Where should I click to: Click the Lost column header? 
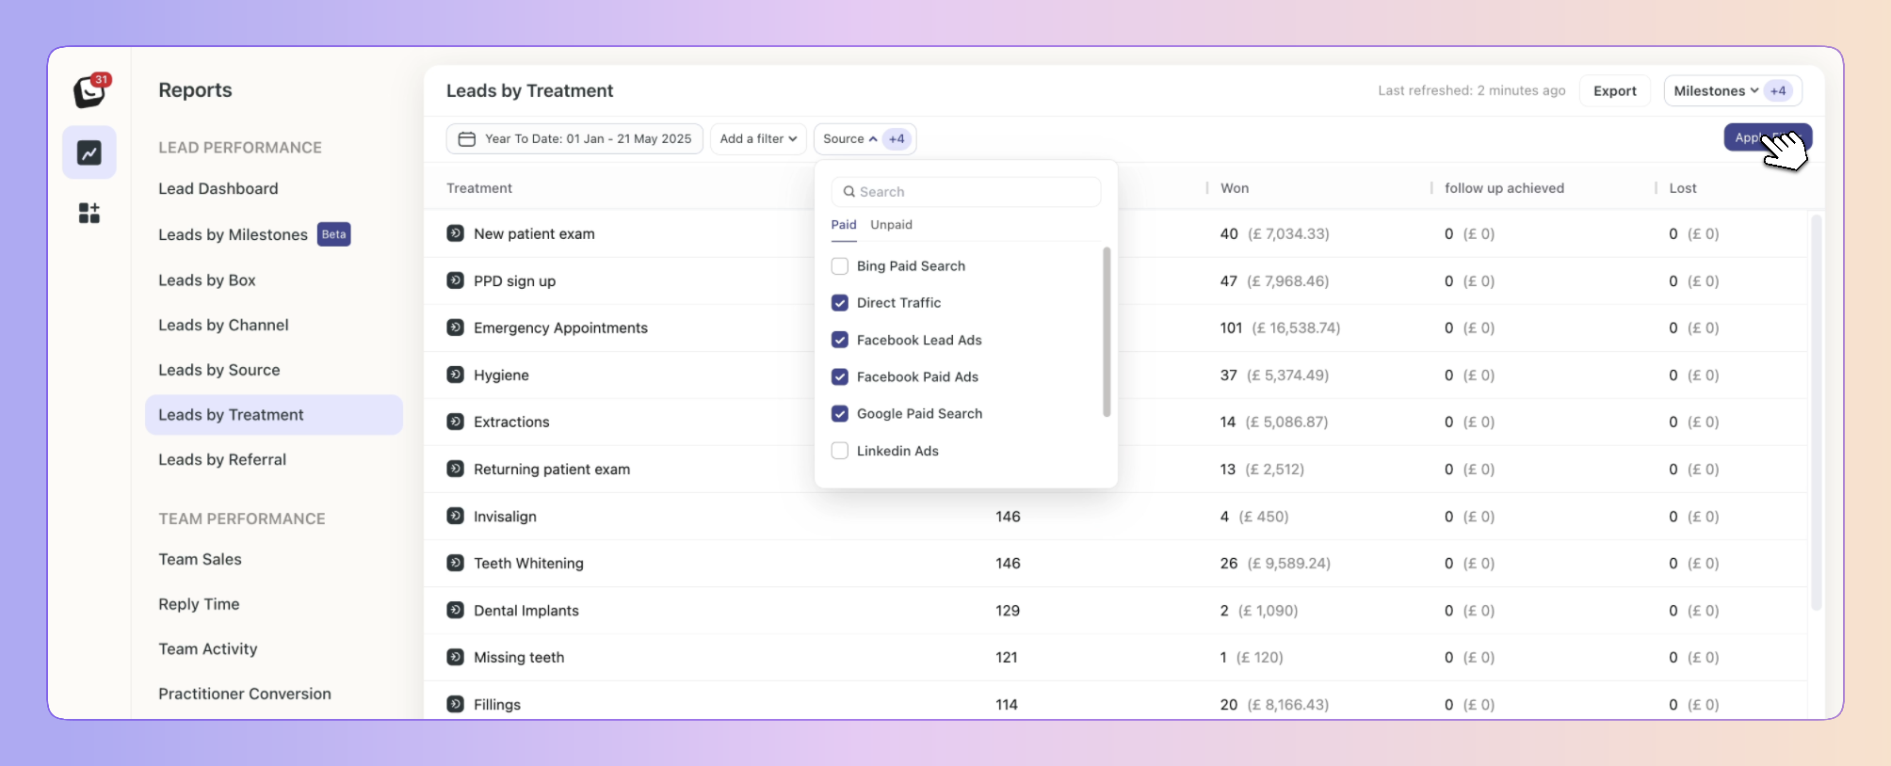(x=1683, y=188)
